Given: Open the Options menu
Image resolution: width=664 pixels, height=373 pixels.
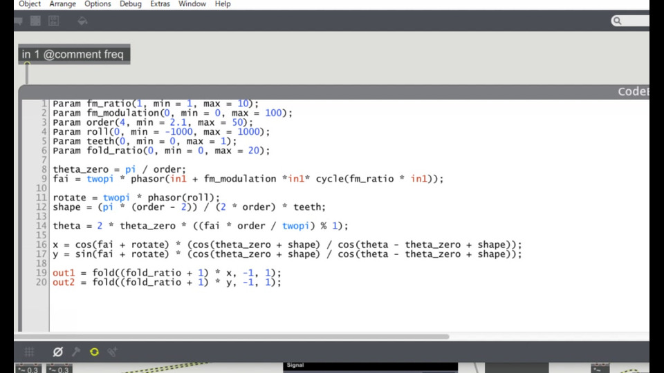Looking at the screenshot, I should tap(98, 4).
